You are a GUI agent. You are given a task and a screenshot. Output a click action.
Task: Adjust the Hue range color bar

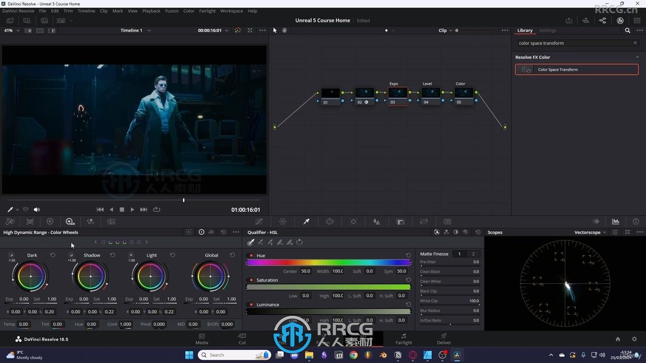[329, 262]
